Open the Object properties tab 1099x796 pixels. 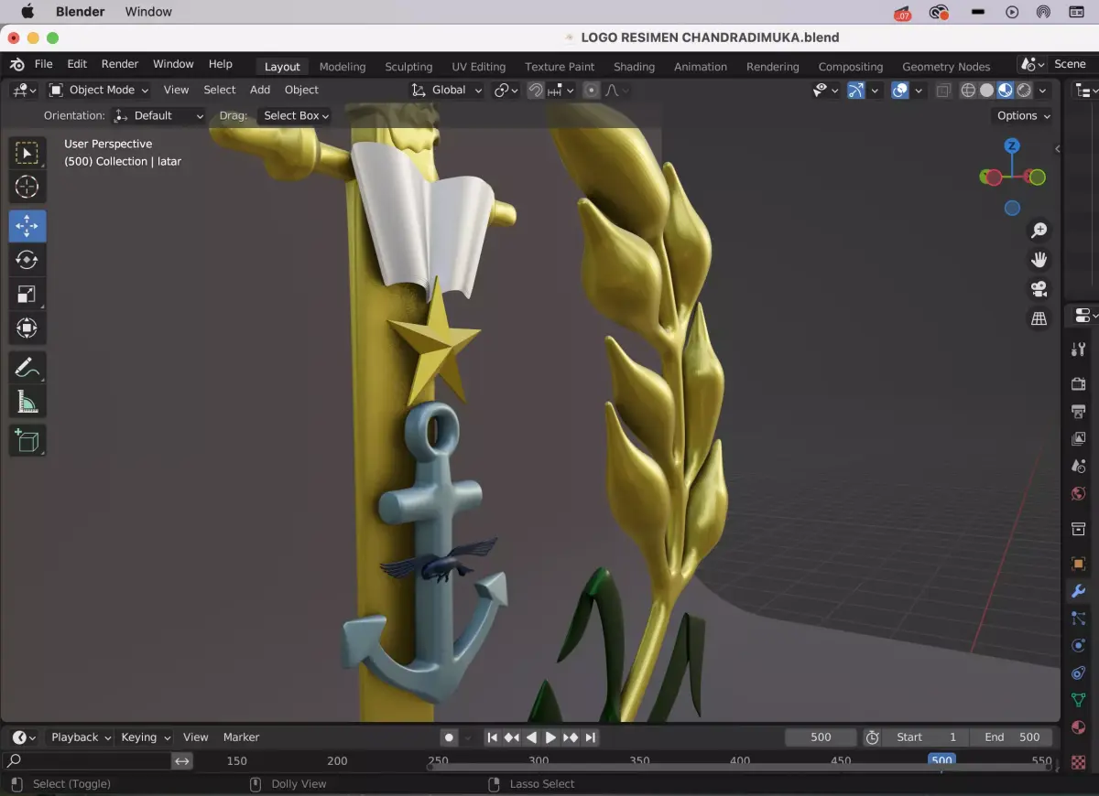[x=1079, y=564]
